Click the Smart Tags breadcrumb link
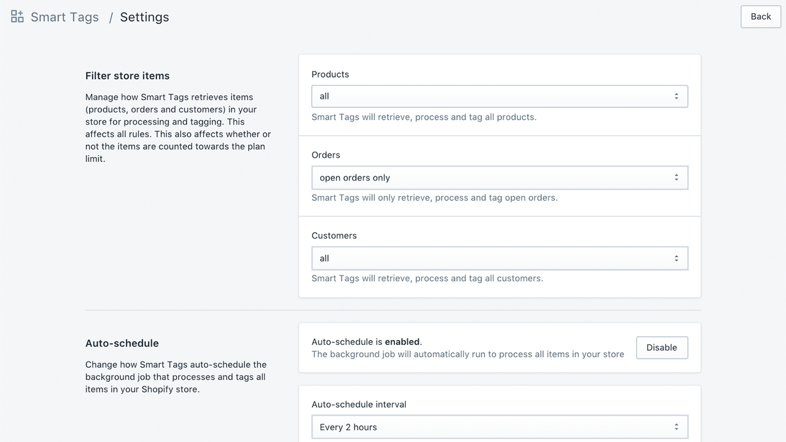This screenshot has width=786, height=442. 64,17
